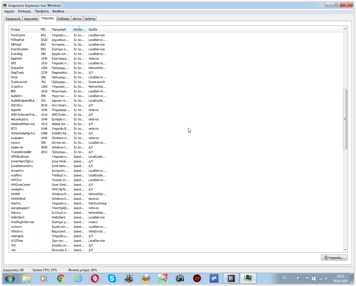Click the EN language indicator
The image size is (356, 286).
click(284, 278)
